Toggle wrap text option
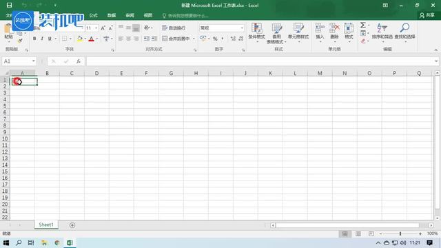 [174, 28]
